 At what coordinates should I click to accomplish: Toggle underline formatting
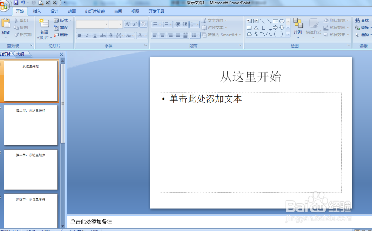(95, 35)
